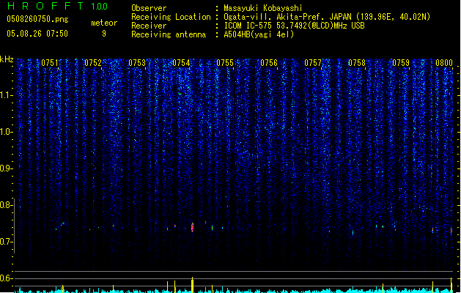Viewport: 461px width, 293px height.
Task: Click the 0756 time marker
Action: tap(269, 63)
